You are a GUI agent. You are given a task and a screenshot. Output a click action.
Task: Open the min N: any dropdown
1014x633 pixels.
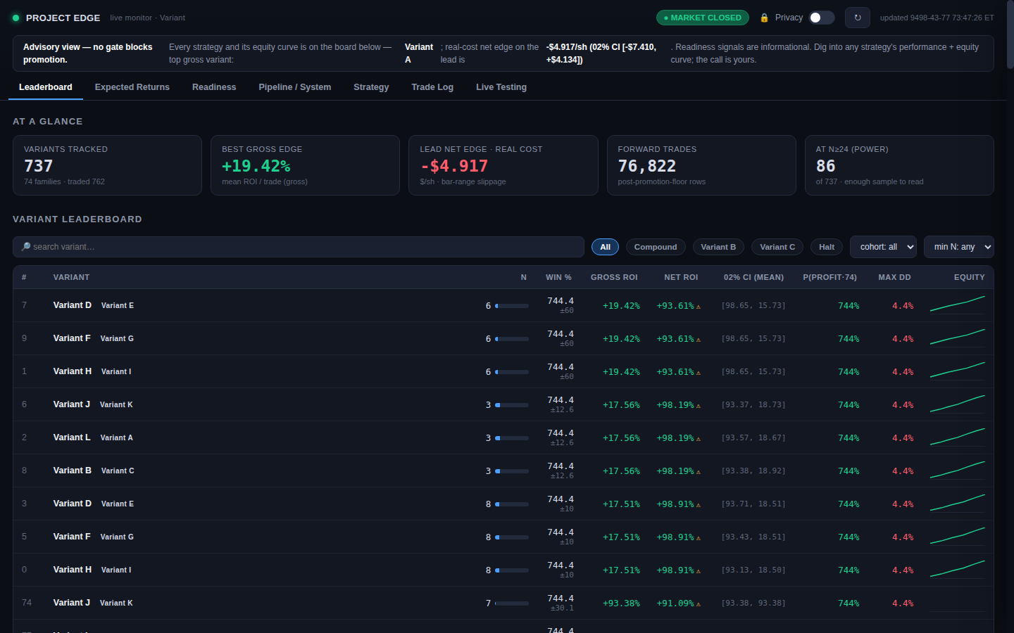tap(958, 247)
